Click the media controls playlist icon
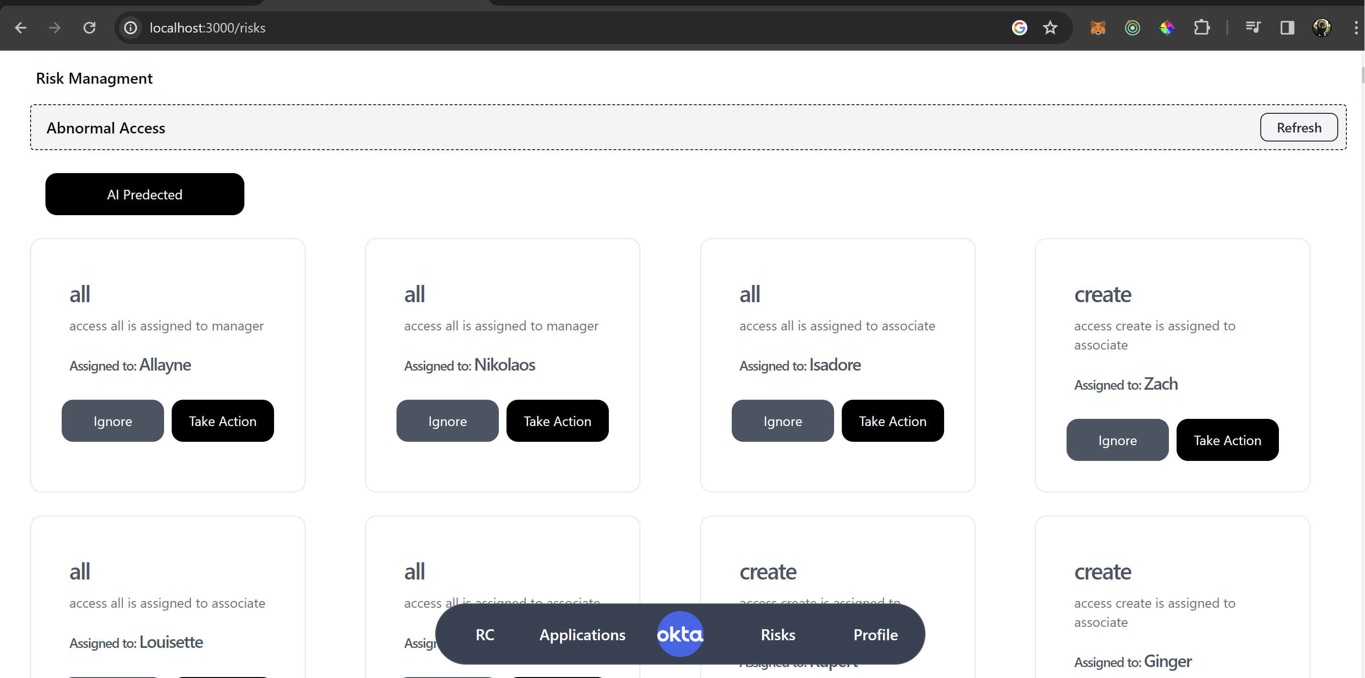Screen dimensions: 1365x678 pos(1253,28)
